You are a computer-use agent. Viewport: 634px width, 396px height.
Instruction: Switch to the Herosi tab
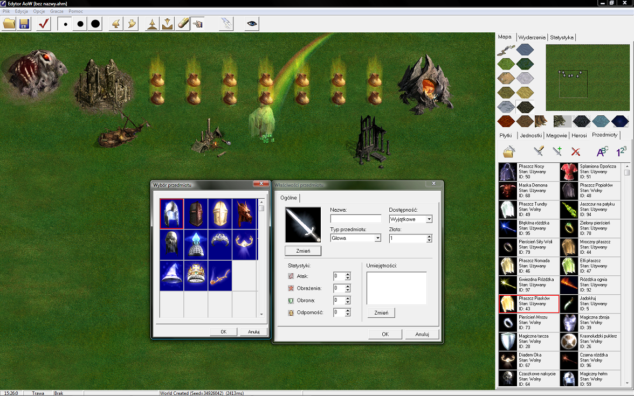579,135
